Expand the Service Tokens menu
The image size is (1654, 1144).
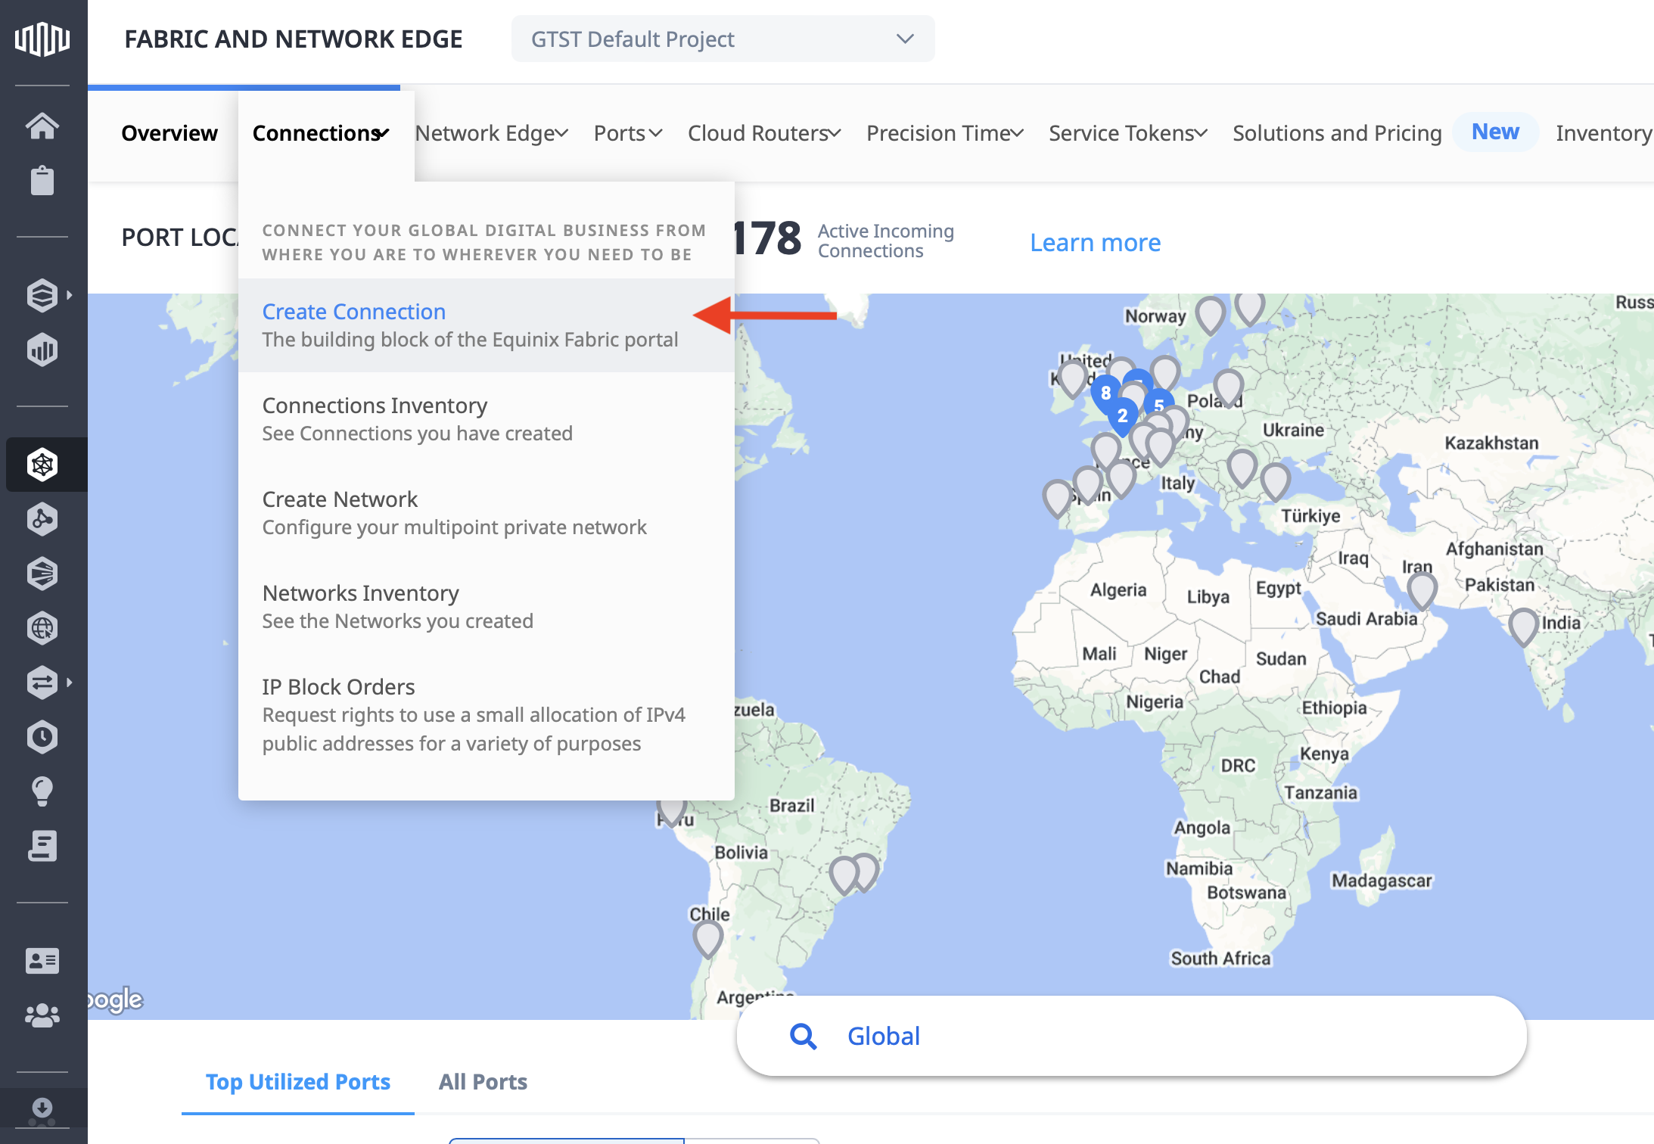[1128, 133]
